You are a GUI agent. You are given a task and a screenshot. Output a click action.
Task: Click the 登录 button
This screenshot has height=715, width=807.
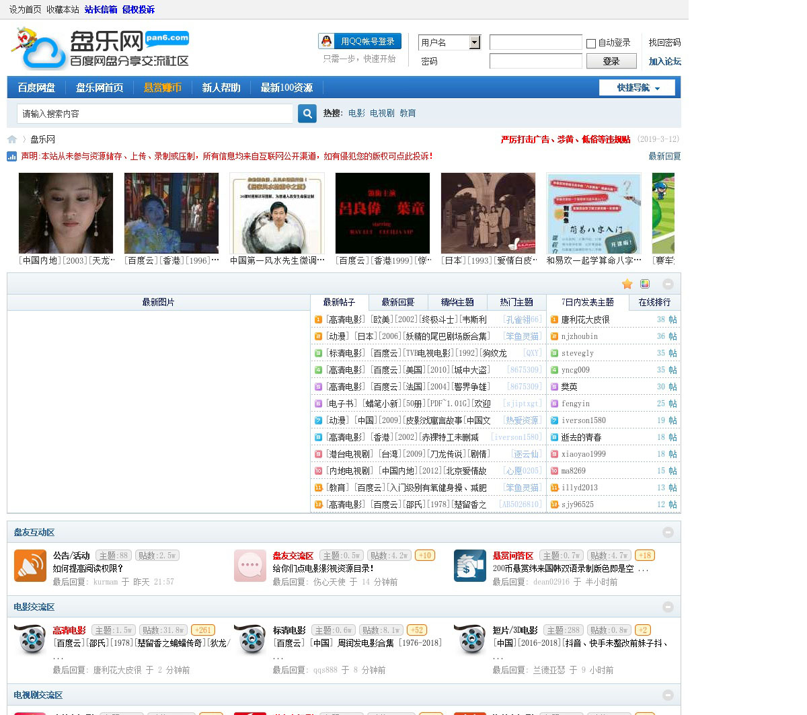[x=611, y=61]
